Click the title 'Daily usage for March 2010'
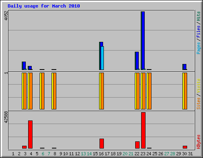This screenshot has width=203, height=158. tap(44, 6)
